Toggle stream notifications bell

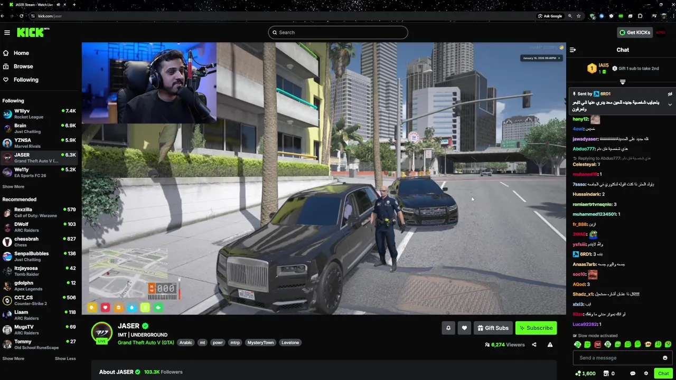(448, 328)
